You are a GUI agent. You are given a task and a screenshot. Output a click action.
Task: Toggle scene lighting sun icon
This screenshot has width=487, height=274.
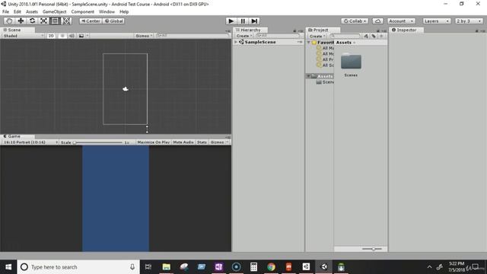pyautogui.click(x=62, y=36)
